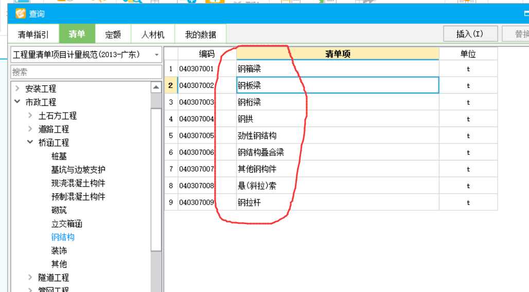Select the 其他钢构件 list item

tap(338, 169)
